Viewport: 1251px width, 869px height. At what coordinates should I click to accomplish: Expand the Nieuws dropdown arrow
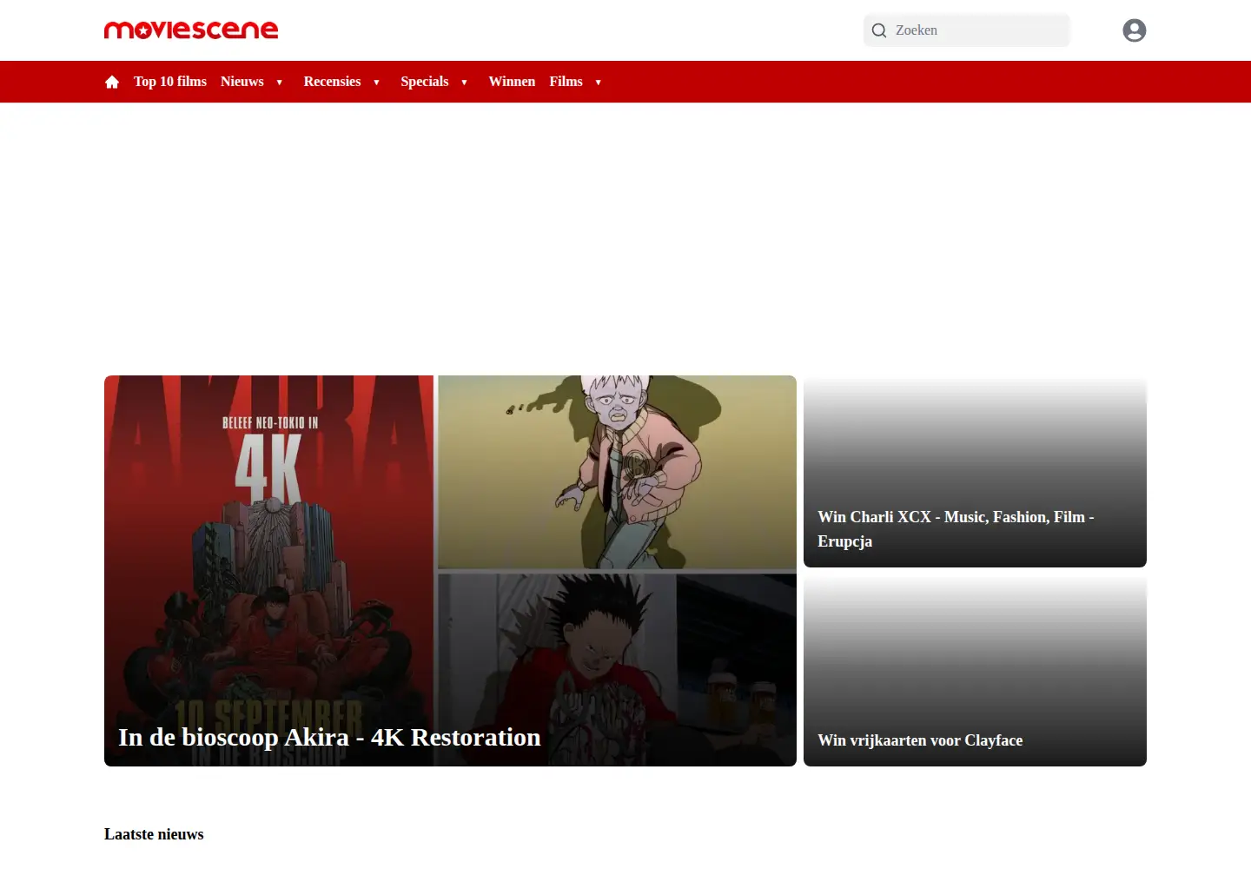tap(280, 83)
